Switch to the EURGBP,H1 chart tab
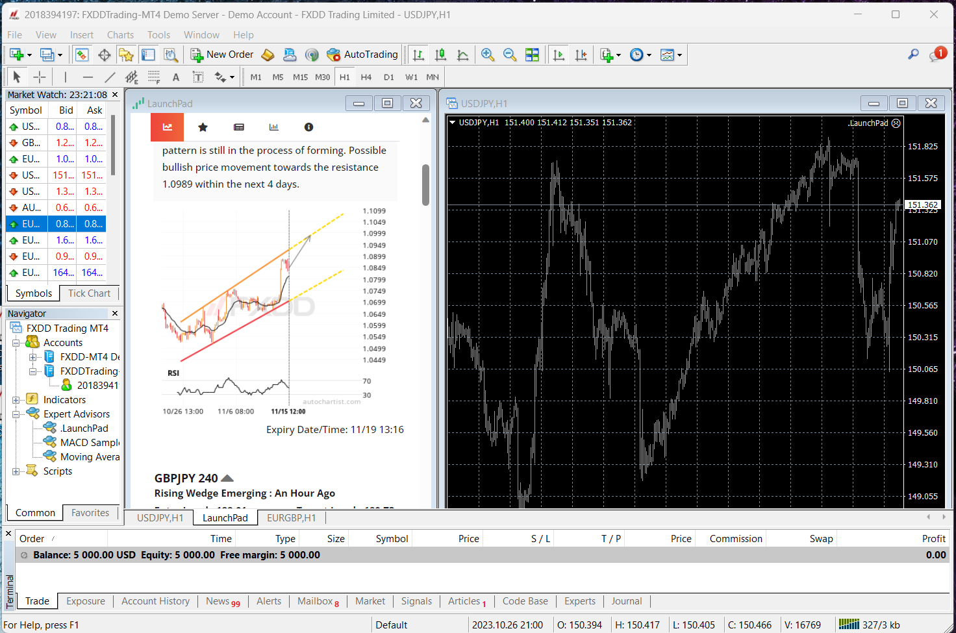The width and height of the screenshot is (956, 633). [291, 518]
